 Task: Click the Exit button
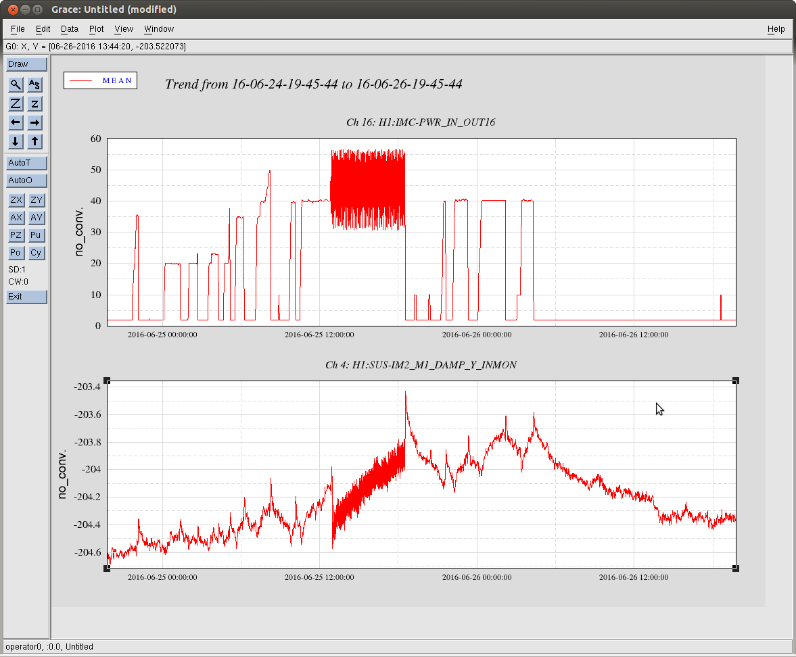(26, 297)
